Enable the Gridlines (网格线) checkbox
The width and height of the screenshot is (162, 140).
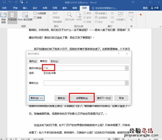[x=51, y=17]
